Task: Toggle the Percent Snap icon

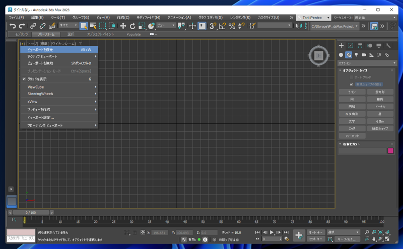Action: (x=232, y=26)
